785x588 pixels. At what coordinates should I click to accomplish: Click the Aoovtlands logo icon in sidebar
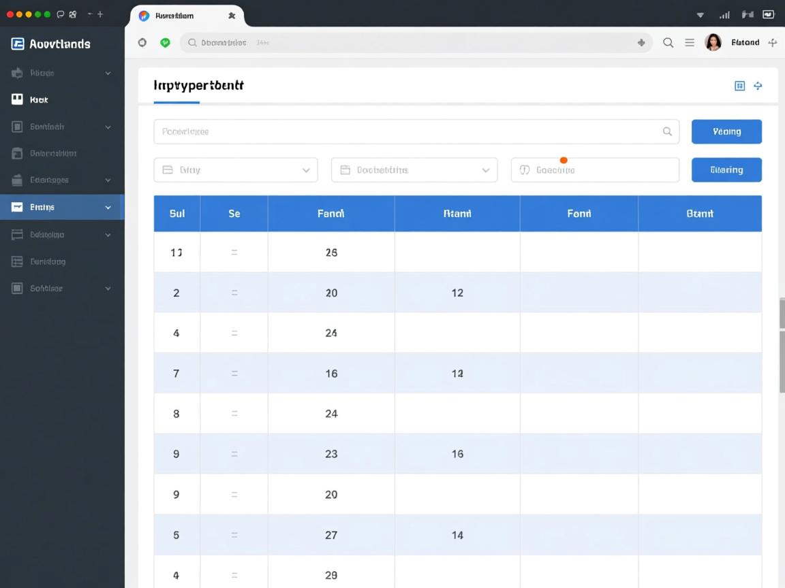click(18, 44)
